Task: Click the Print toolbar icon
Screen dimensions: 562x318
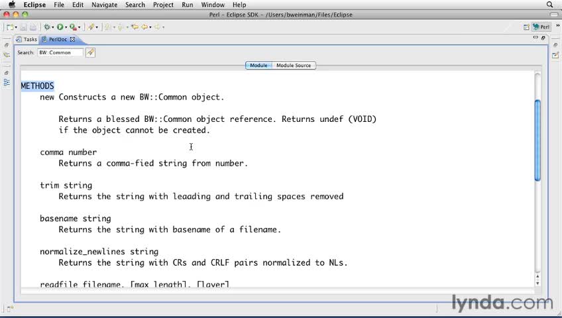Action: [33, 27]
